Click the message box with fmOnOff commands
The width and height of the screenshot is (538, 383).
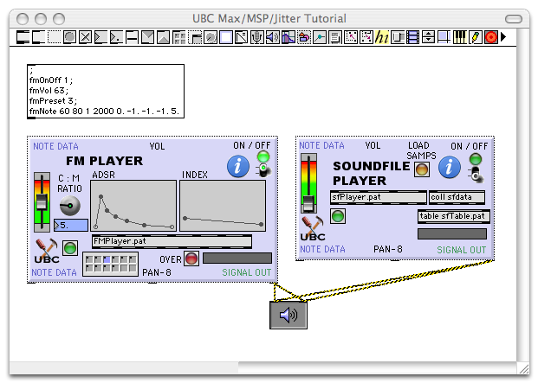pos(106,92)
